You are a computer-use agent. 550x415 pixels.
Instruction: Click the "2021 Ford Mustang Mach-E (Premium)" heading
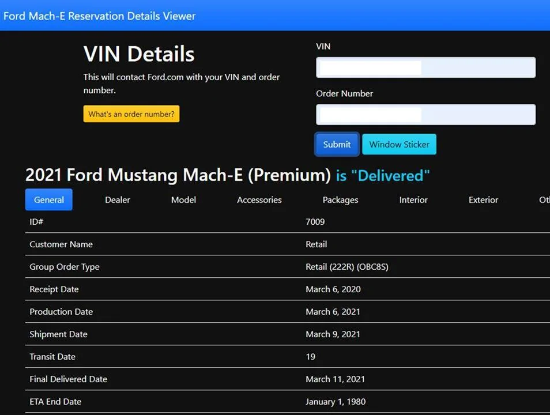178,175
